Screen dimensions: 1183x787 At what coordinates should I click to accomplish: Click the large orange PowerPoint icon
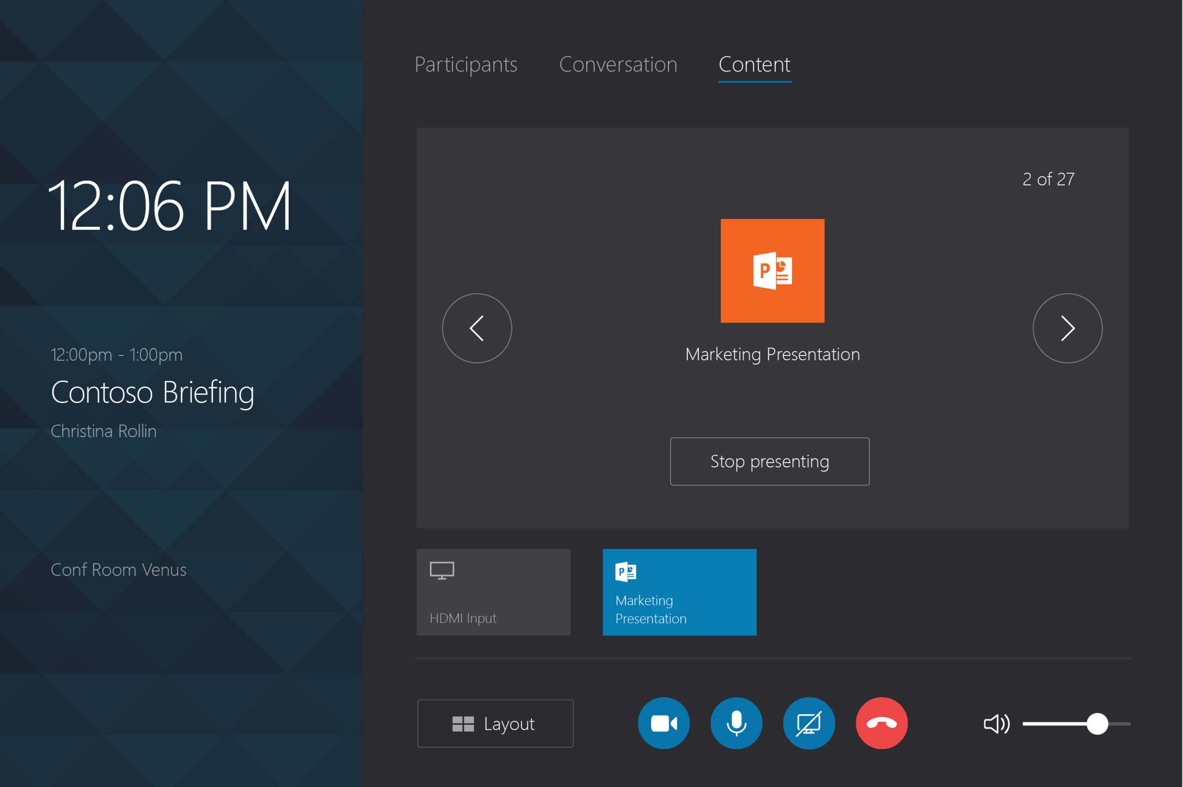coord(772,271)
